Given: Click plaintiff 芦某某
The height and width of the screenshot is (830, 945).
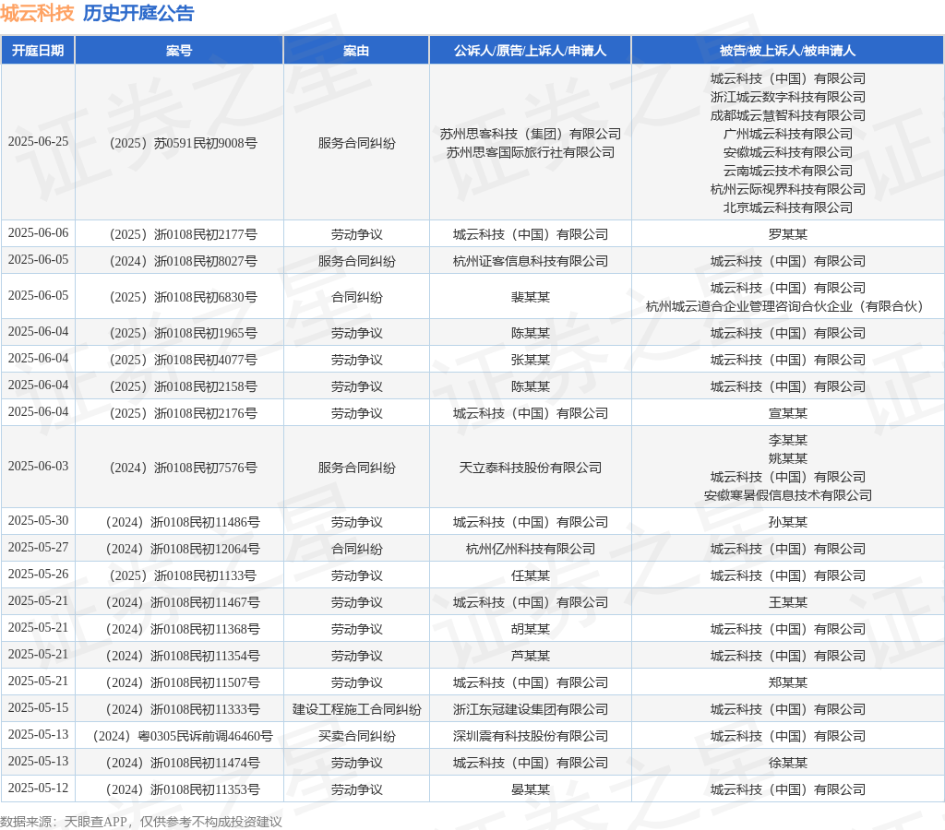Looking at the screenshot, I should pyautogui.click(x=531, y=656).
